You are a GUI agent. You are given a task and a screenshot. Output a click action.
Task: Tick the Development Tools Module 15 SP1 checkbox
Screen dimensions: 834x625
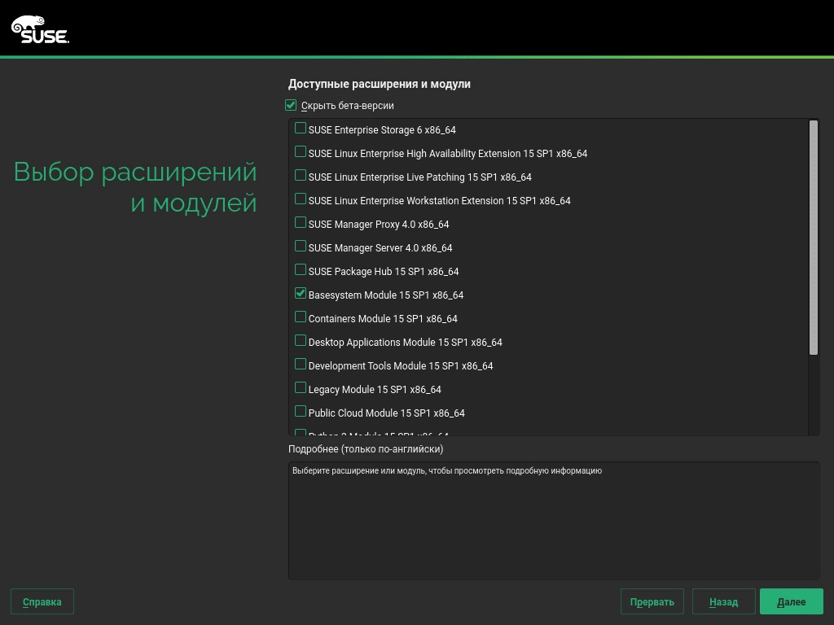301,364
